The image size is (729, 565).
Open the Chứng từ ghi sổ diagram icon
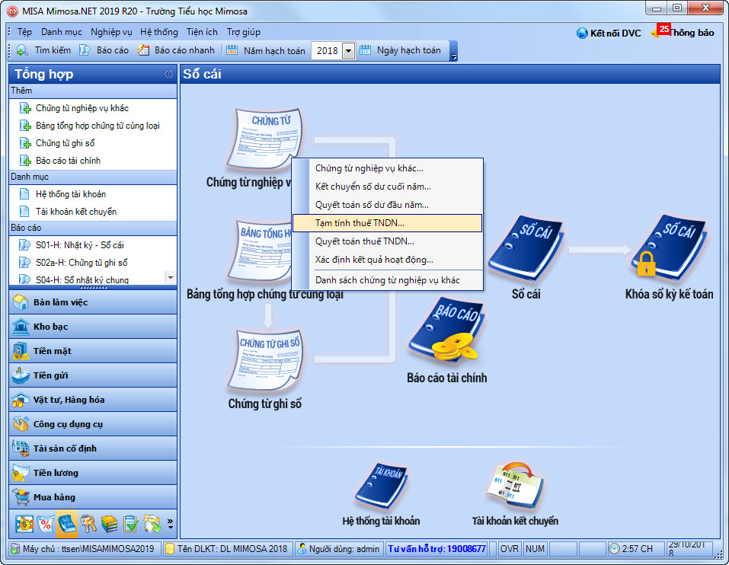coord(265,359)
